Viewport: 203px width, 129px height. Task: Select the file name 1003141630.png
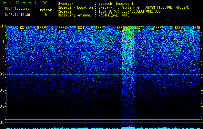click(x=17, y=9)
